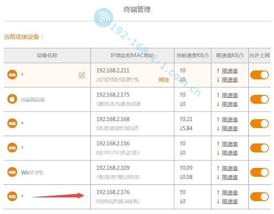
Task: Set upload 限速值 for 192.168.2.156
Action: click(230, 144)
